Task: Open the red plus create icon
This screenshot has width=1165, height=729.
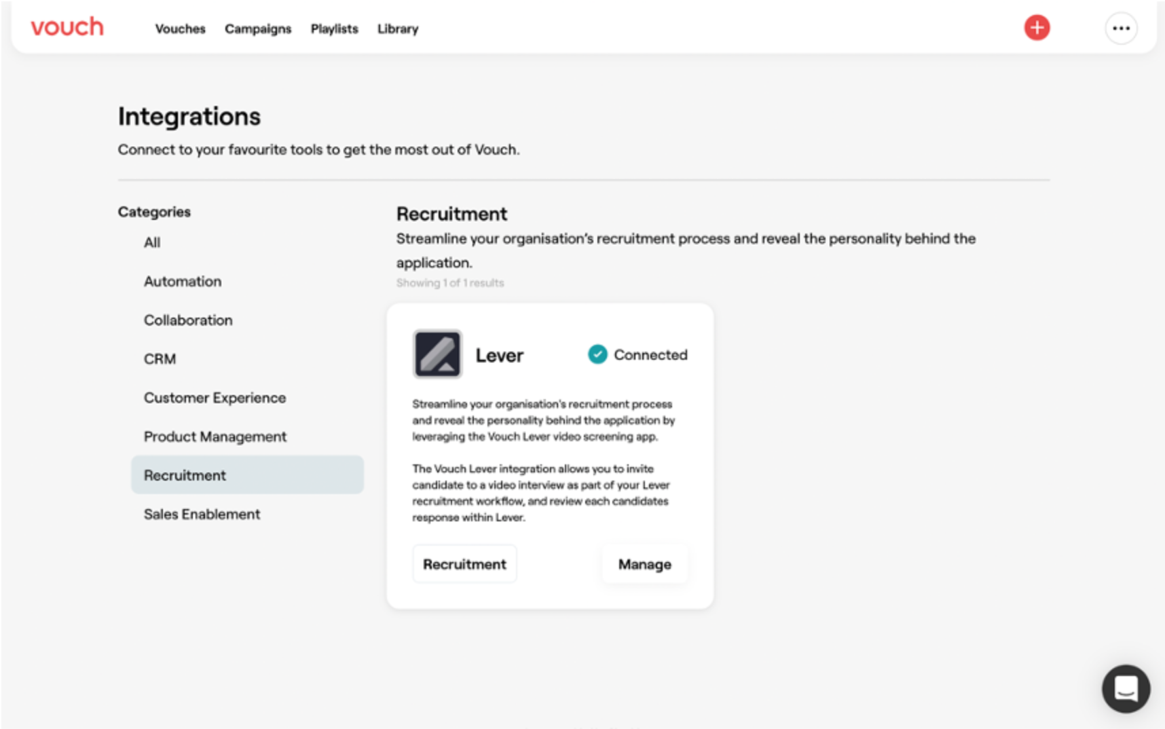Action: pos(1037,27)
